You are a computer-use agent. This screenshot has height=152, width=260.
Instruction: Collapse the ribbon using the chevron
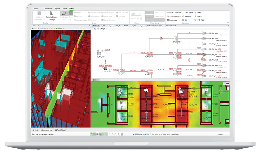(x=228, y=23)
